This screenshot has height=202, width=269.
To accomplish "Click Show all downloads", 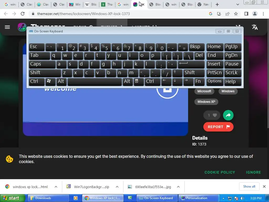I will [249, 186].
